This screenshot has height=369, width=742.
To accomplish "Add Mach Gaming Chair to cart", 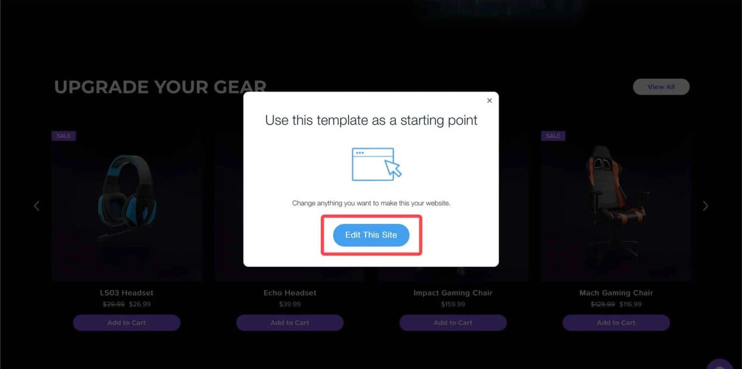I will [616, 323].
